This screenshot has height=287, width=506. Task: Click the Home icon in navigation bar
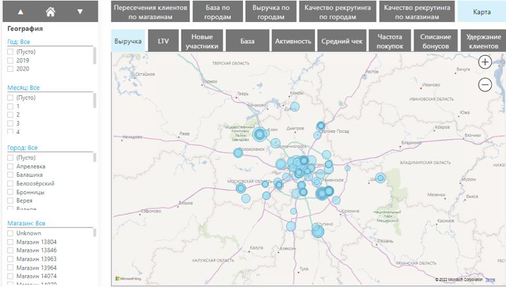click(50, 12)
